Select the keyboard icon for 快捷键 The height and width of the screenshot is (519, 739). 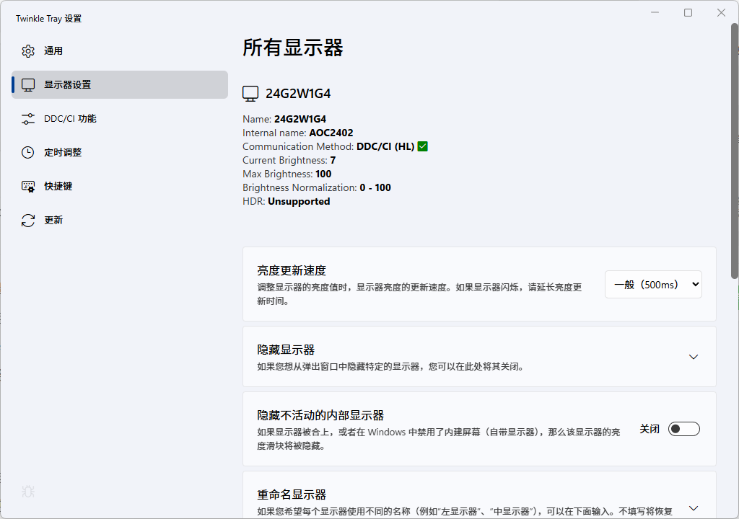(x=27, y=186)
